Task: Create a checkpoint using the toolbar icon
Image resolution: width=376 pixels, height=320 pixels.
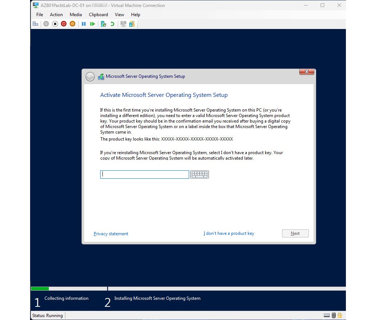Action: (104, 24)
